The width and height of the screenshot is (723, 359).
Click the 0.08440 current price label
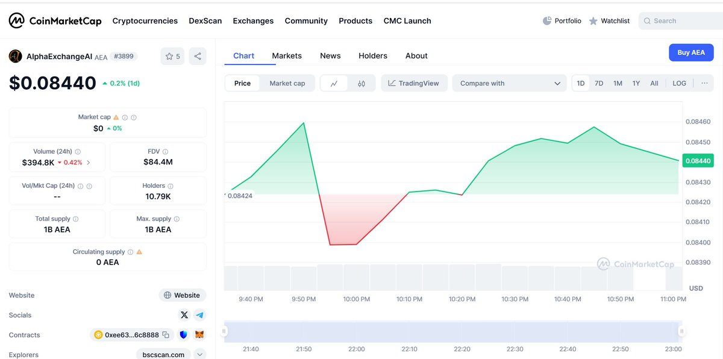pyautogui.click(x=698, y=161)
